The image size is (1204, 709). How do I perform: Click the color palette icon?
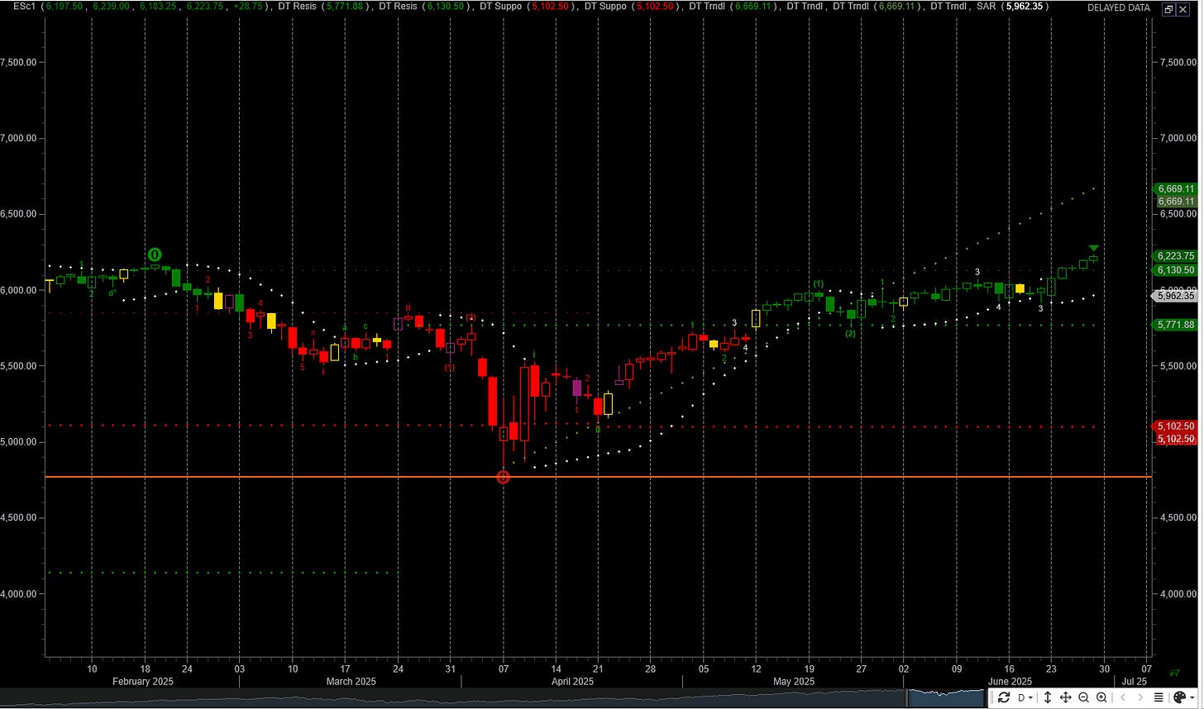[x=1180, y=697]
